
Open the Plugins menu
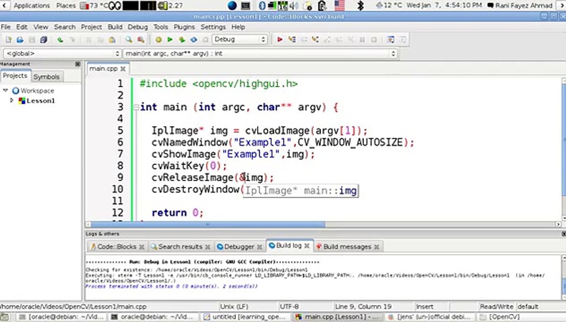tap(184, 27)
